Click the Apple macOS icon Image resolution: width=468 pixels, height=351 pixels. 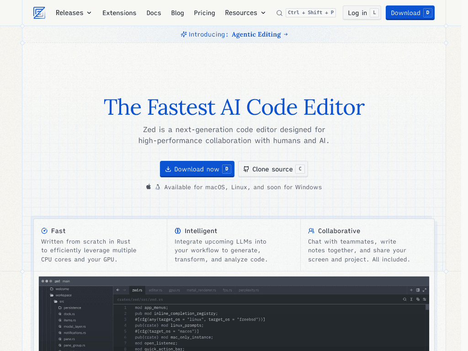[149, 187]
